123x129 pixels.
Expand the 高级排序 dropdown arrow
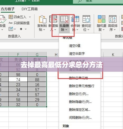115,29
